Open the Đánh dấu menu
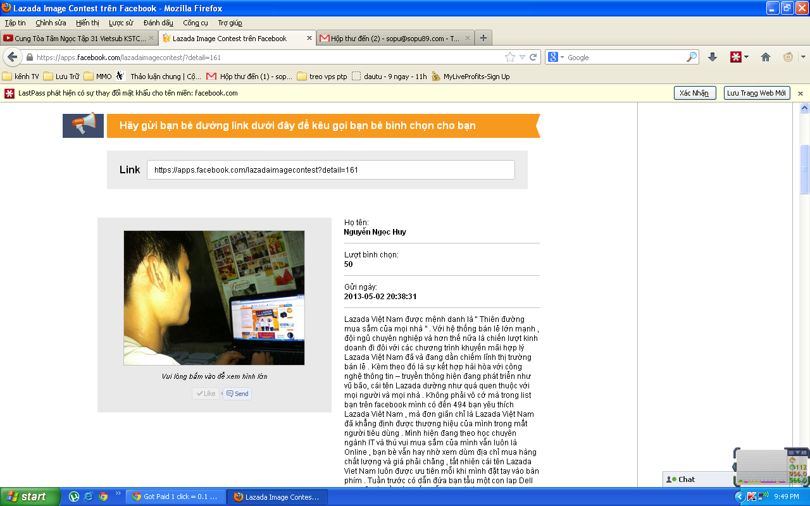810x506 pixels. point(158,23)
